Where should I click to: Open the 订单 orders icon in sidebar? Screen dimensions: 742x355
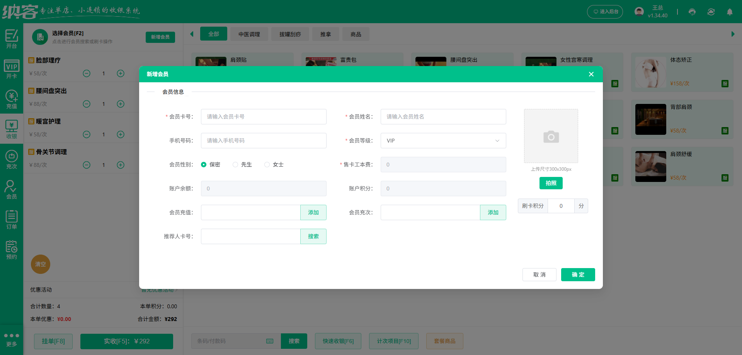click(x=12, y=219)
